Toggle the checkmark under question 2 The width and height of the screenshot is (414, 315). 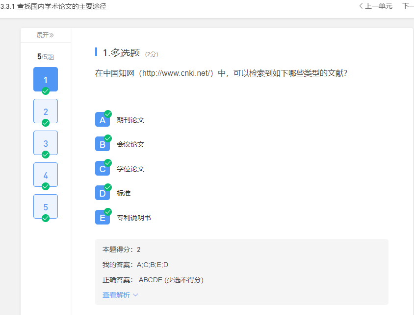[46, 123]
